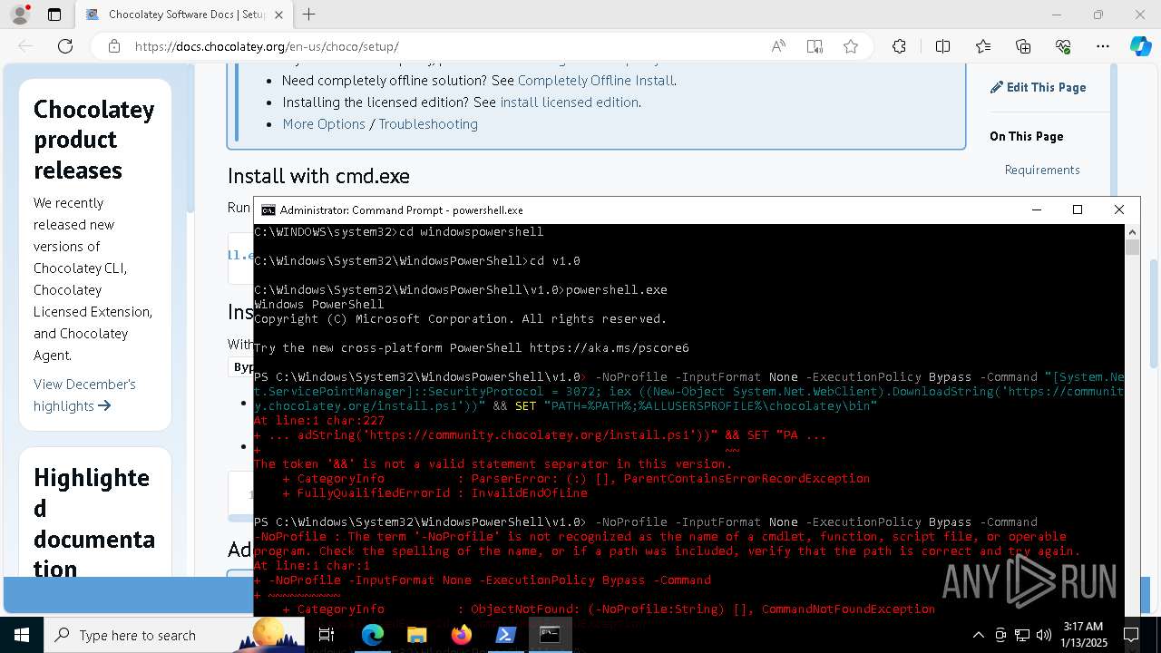Click the 'powershell.exe' command line text
The height and width of the screenshot is (653, 1161).
click(616, 290)
